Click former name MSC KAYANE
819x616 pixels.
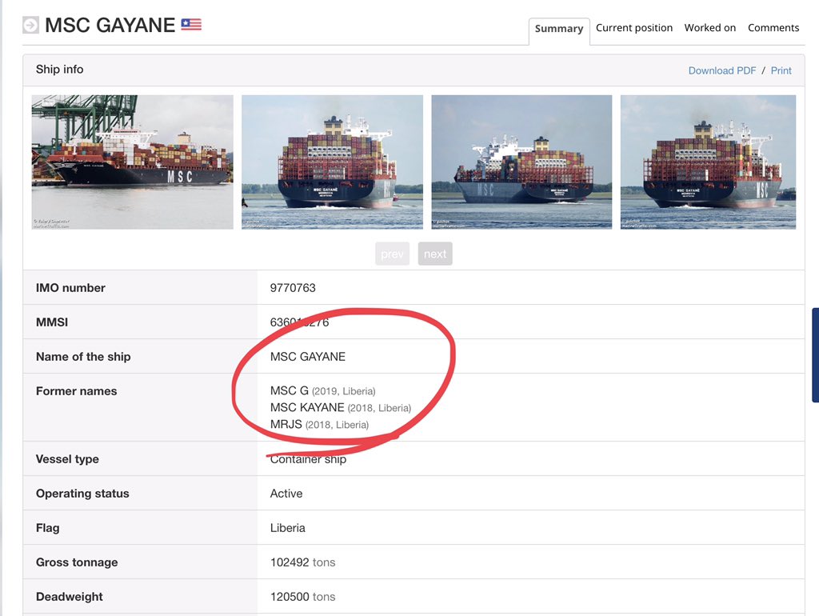[307, 407]
